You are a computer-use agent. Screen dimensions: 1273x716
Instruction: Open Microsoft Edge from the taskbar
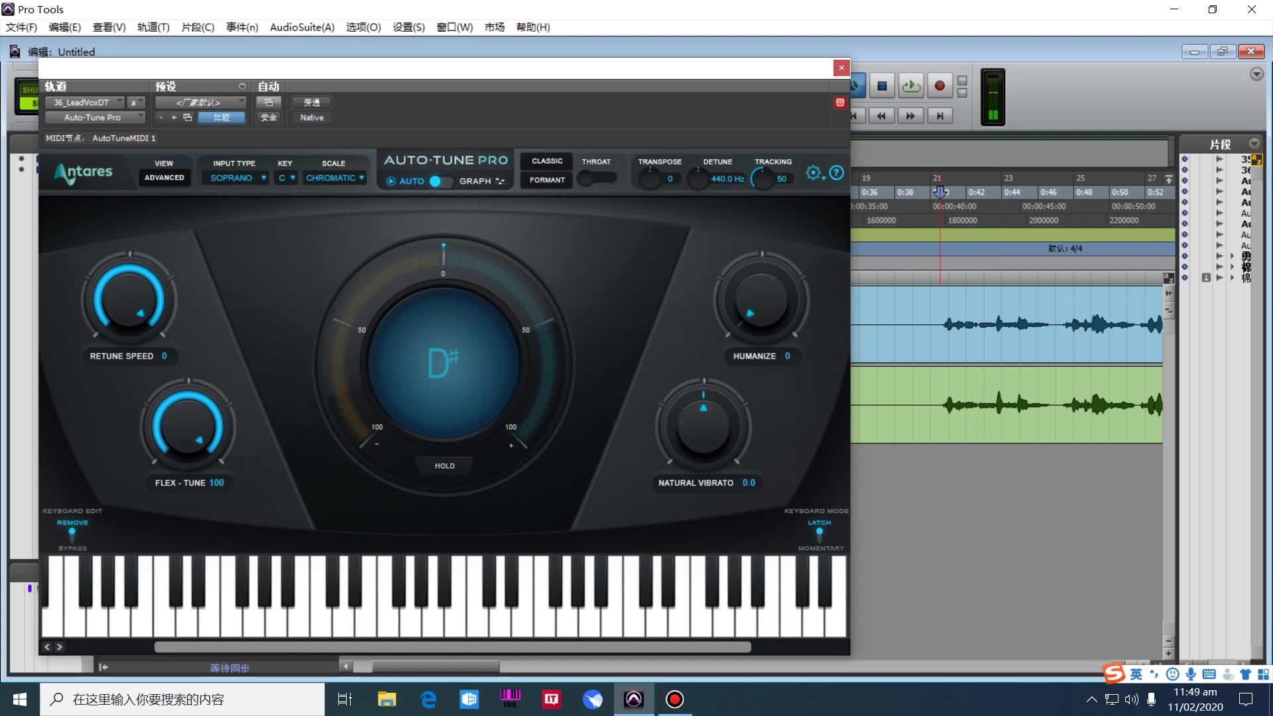pyautogui.click(x=428, y=699)
